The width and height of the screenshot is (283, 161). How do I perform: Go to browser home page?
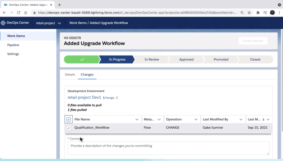(26, 13)
